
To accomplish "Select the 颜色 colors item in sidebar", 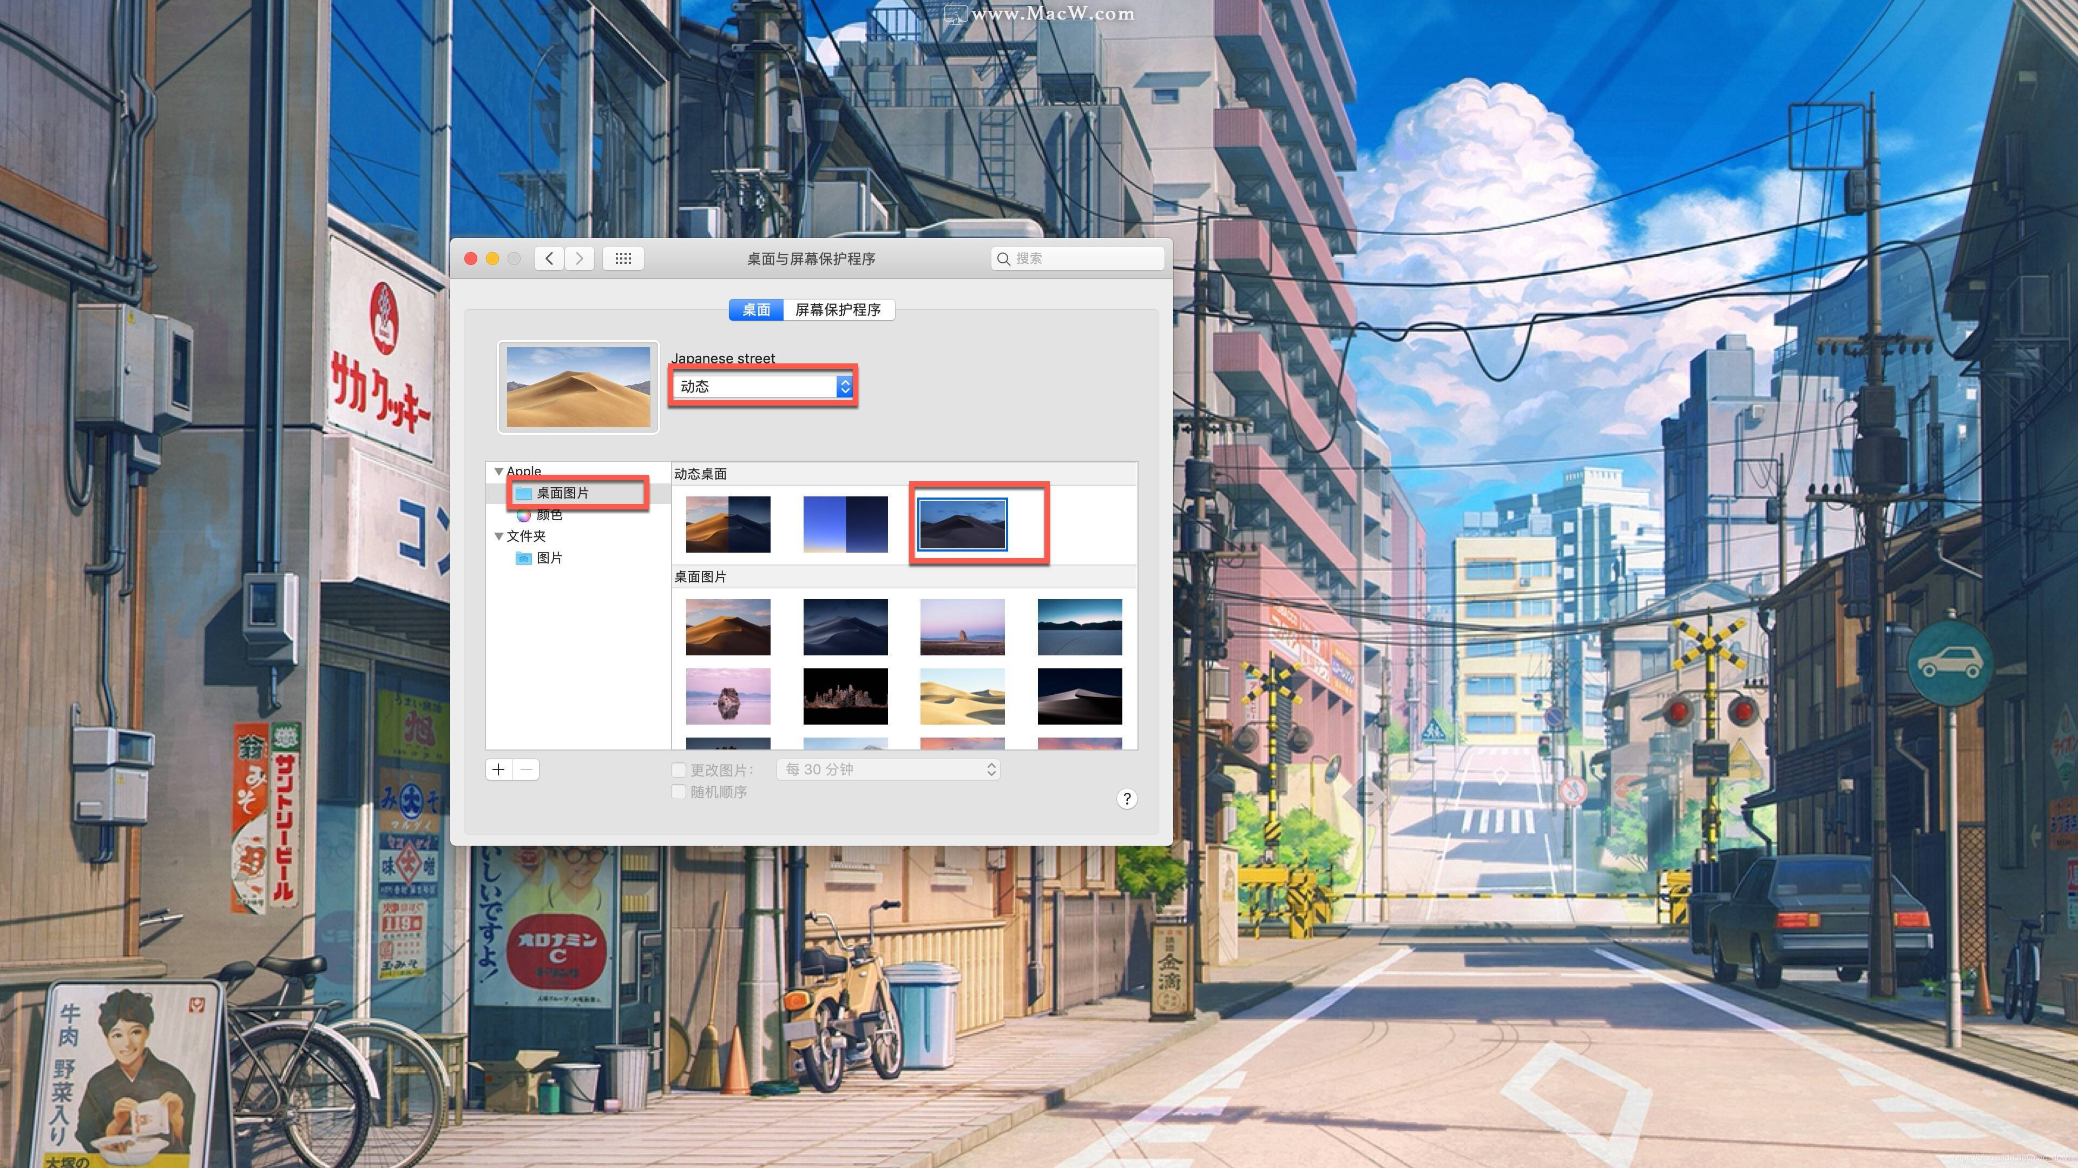I will (549, 515).
